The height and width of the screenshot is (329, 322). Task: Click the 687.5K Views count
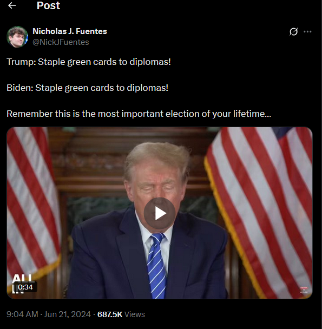pos(121,314)
